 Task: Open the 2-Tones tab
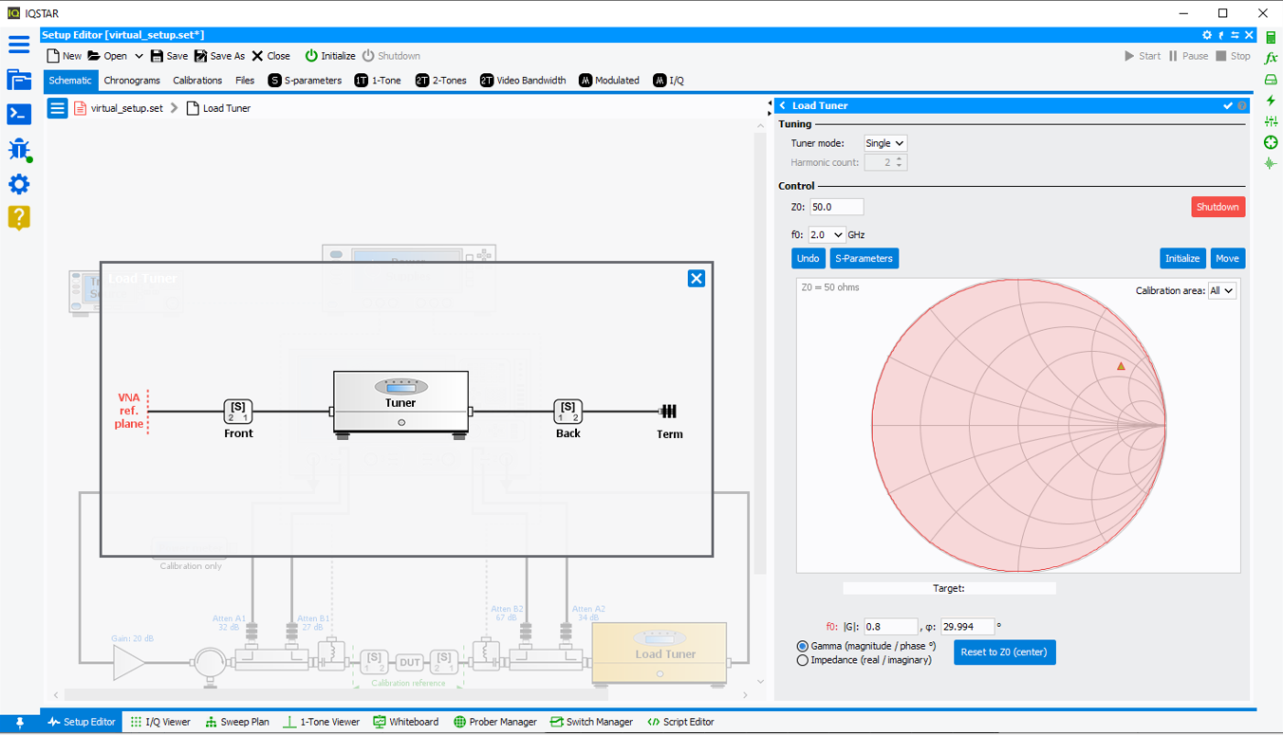440,81
